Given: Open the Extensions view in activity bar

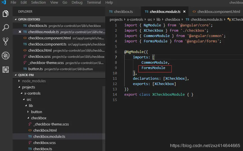Looking at the screenshot, I should [6, 69].
